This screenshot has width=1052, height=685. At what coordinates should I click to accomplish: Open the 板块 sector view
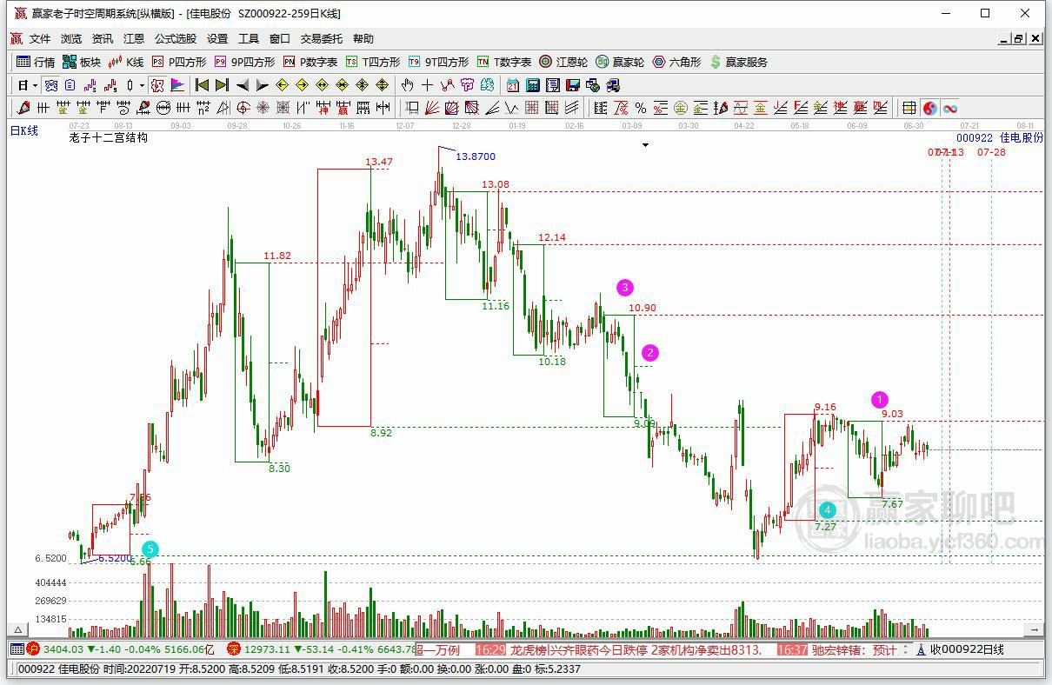tap(81, 62)
